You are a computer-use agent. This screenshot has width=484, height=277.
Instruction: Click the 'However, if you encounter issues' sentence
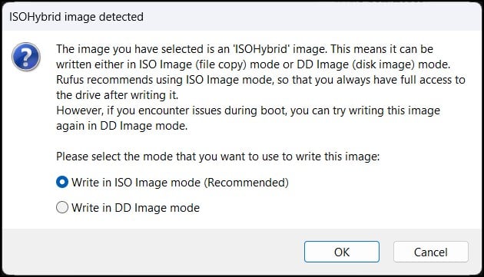point(248,110)
